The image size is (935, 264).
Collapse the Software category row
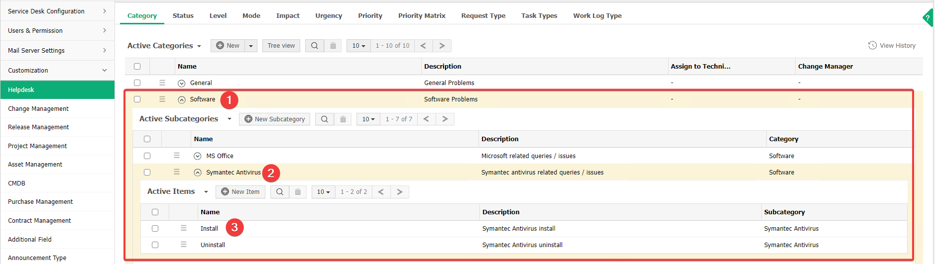pos(182,100)
